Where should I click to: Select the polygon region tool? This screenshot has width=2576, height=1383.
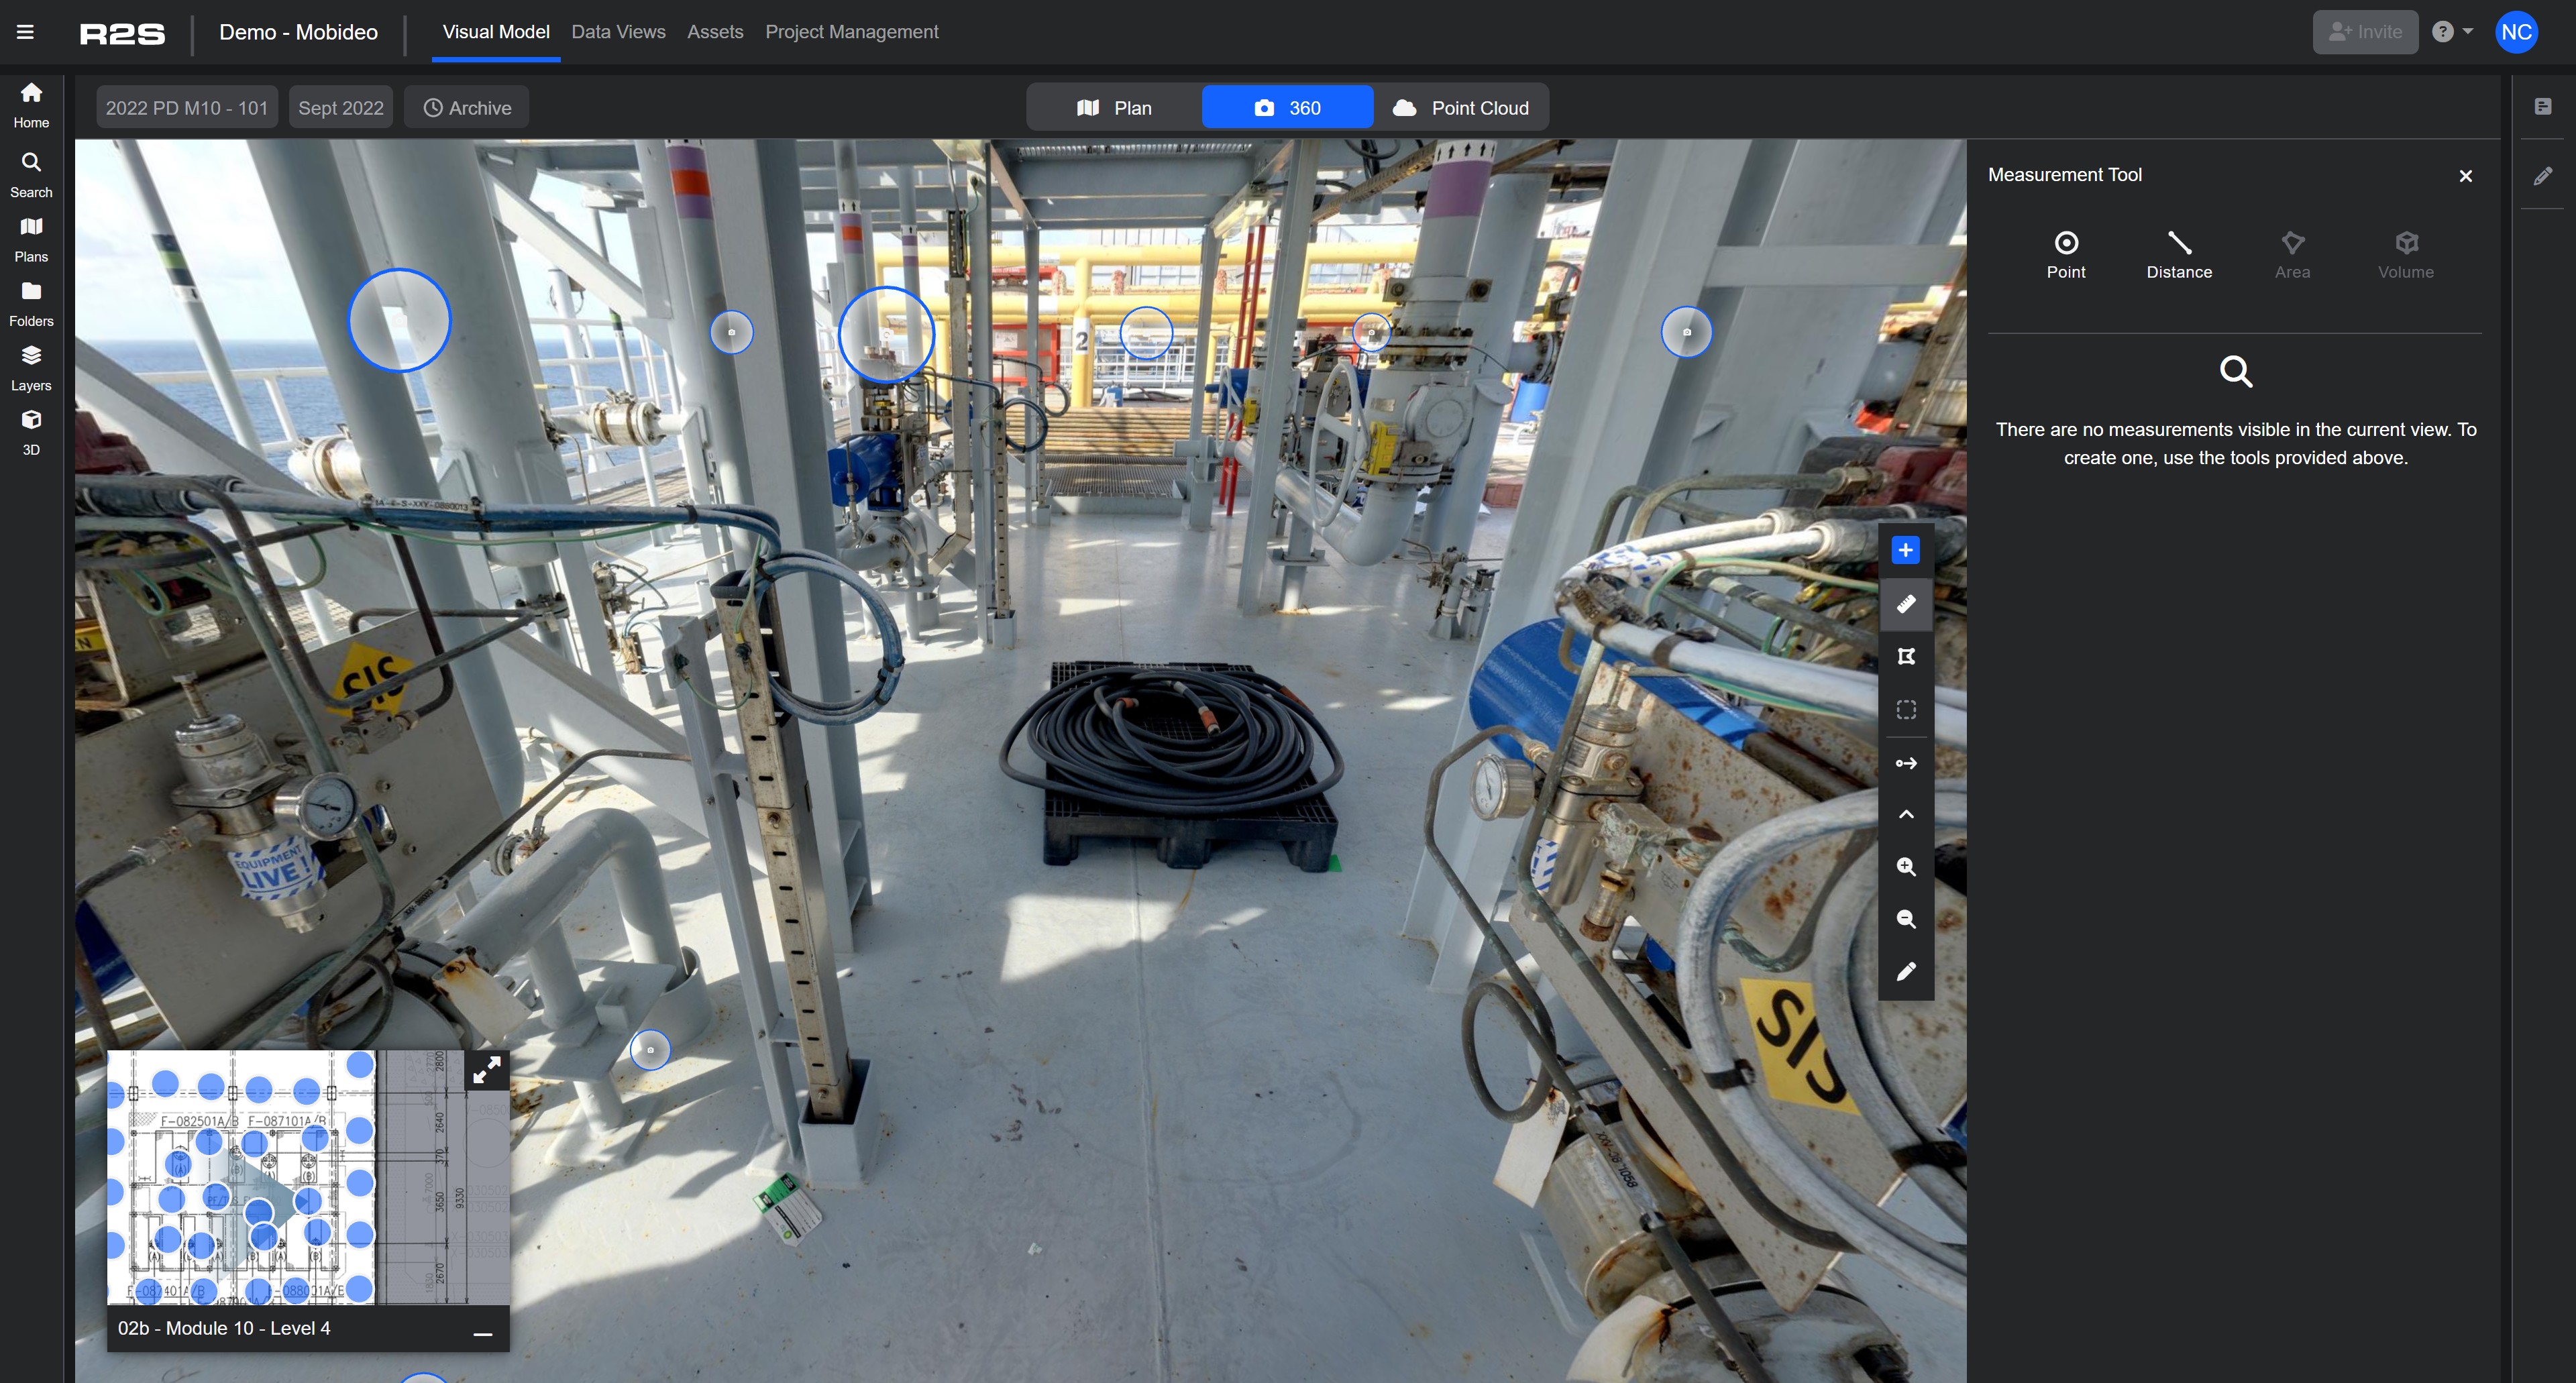[x=1906, y=656]
